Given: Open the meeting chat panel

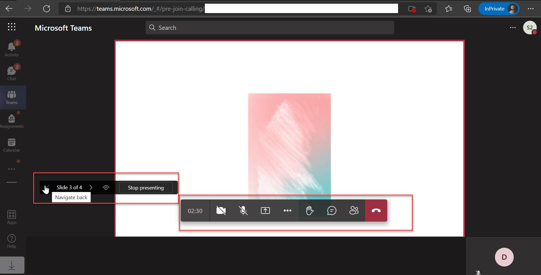Looking at the screenshot, I should tap(332, 211).
